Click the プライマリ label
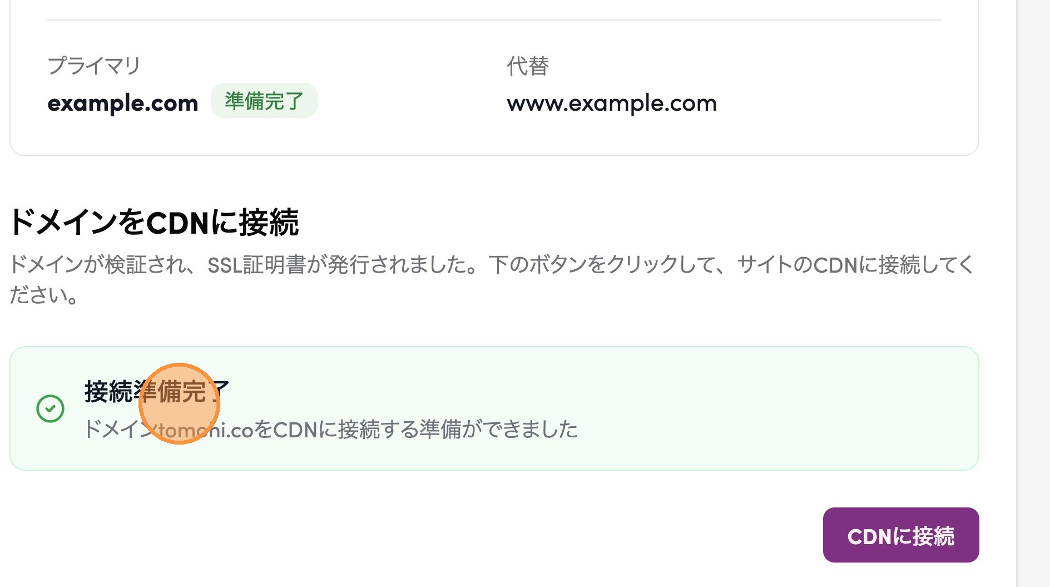The height and width of the screenshot is (587, 1050). [94, 66]
